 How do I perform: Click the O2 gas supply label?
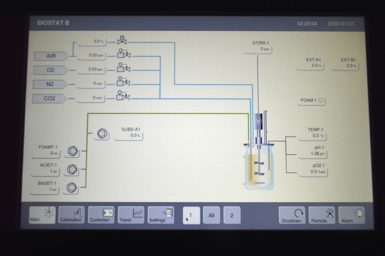[51, 70]
